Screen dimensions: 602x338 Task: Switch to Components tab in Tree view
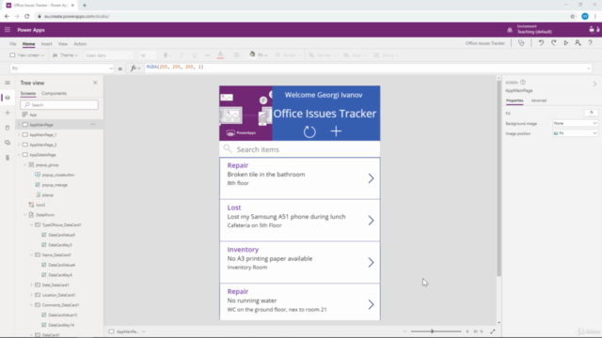[x=54, y=93]
